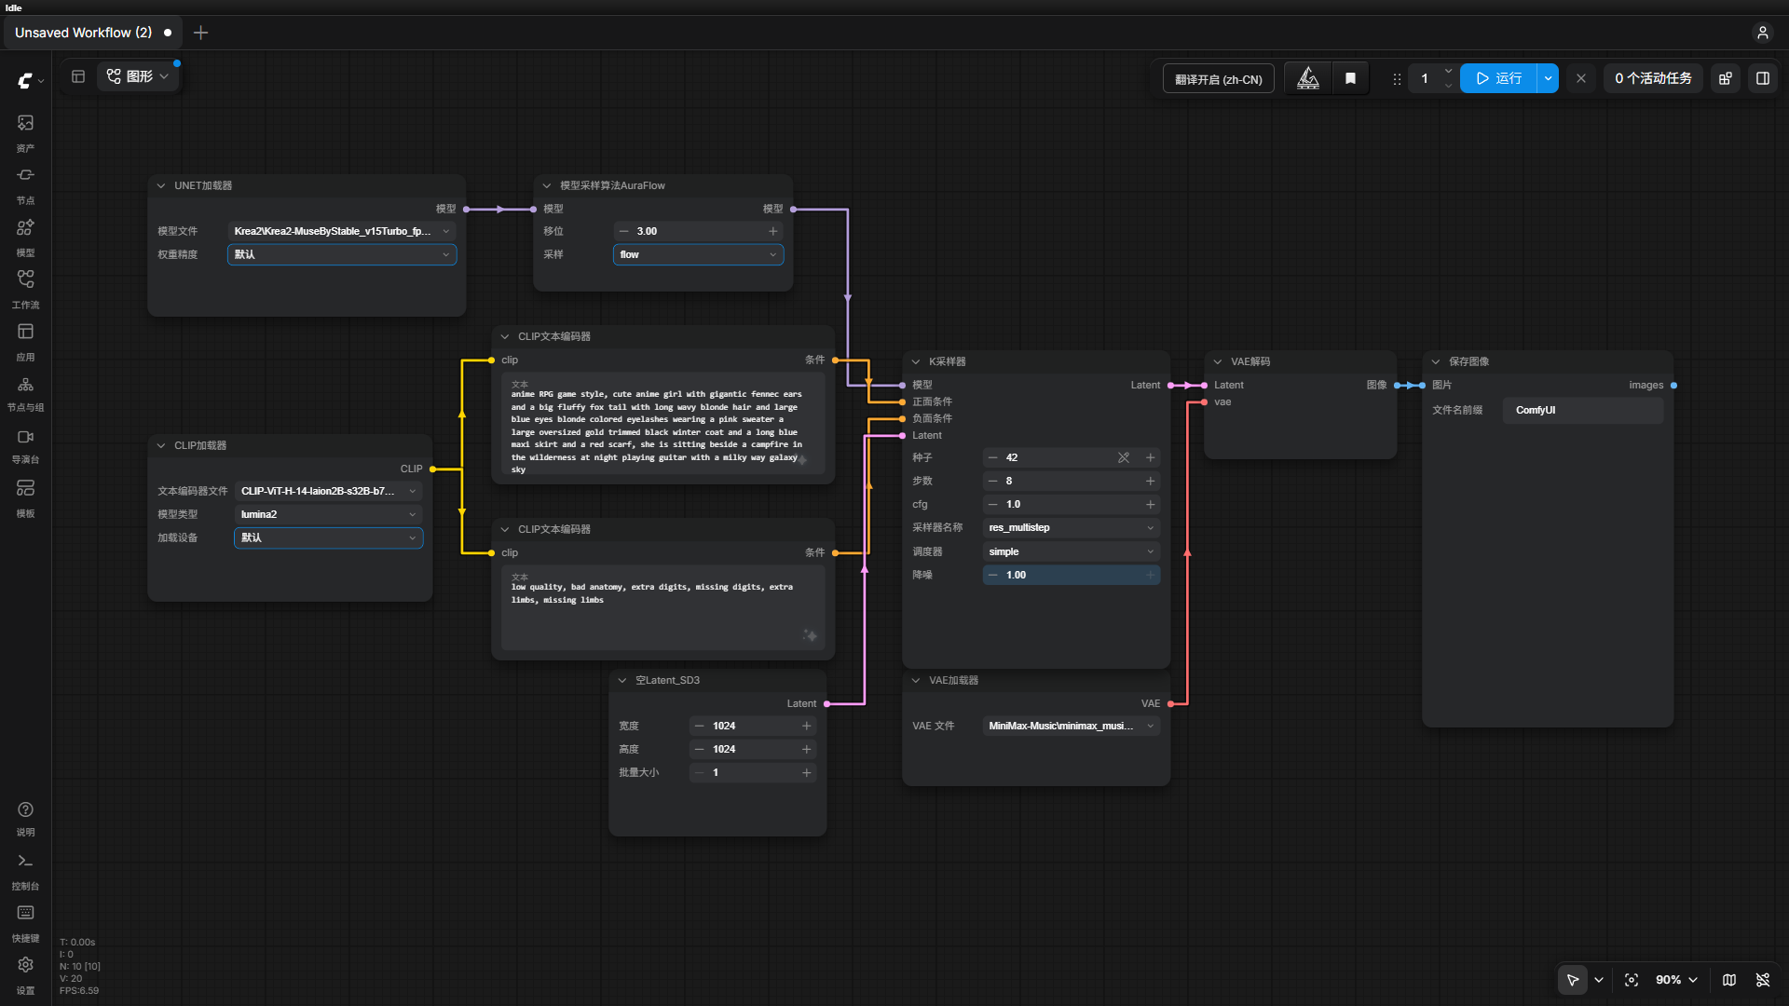Viewport: 1789px width, 1006px height.
Task: Select the Unsaved Workflow (2) tab
Action: pos(91,33)
